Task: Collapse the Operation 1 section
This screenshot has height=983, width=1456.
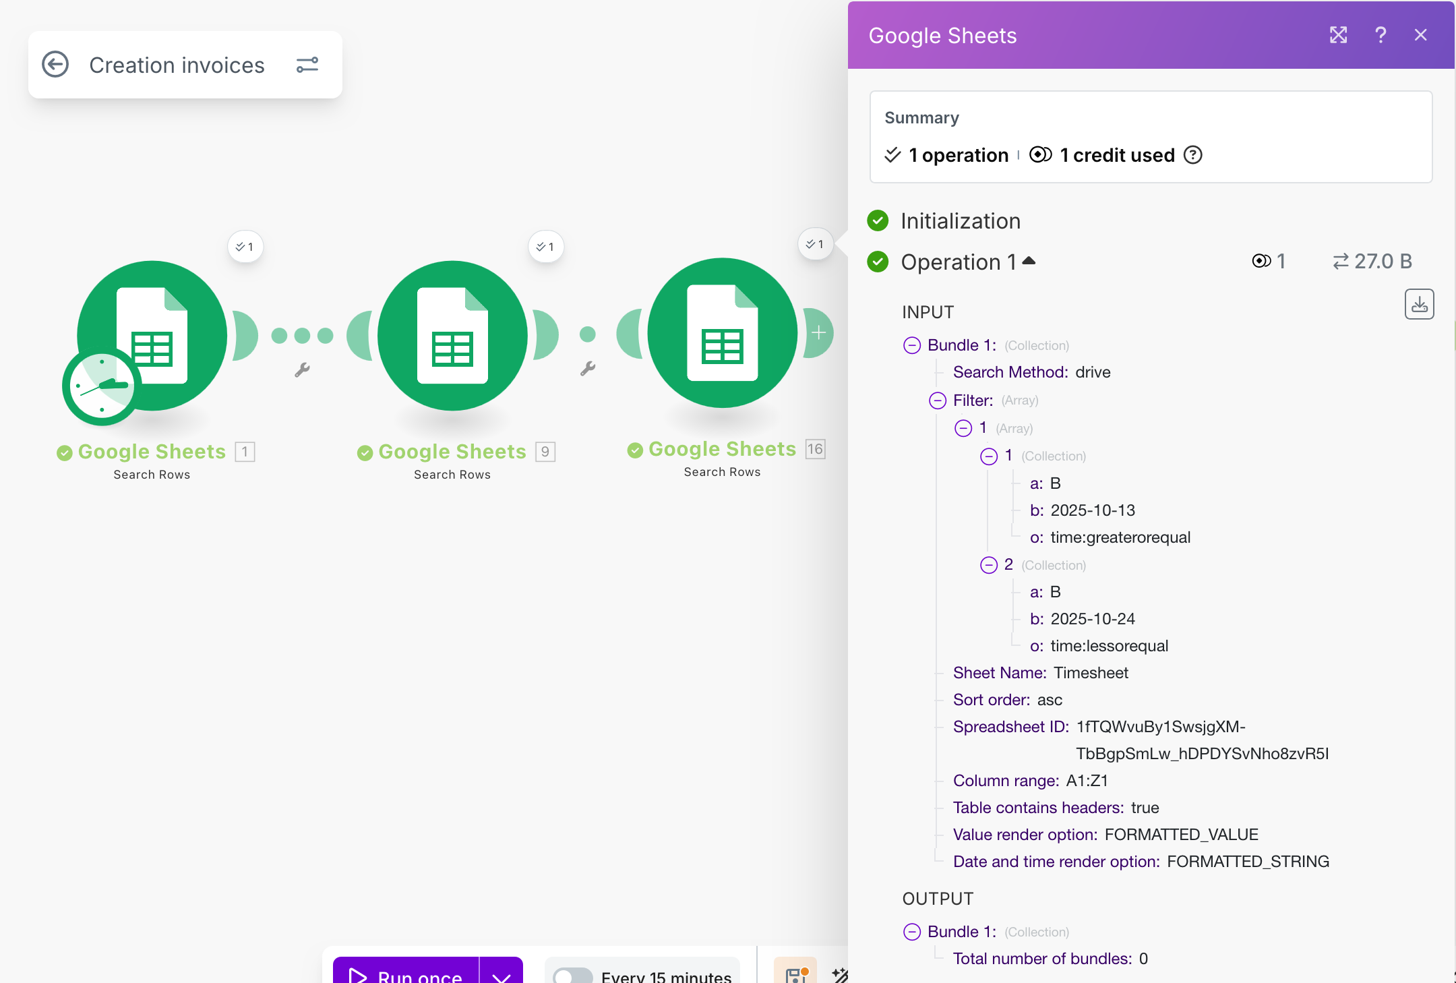Action: coord(1029,261)
